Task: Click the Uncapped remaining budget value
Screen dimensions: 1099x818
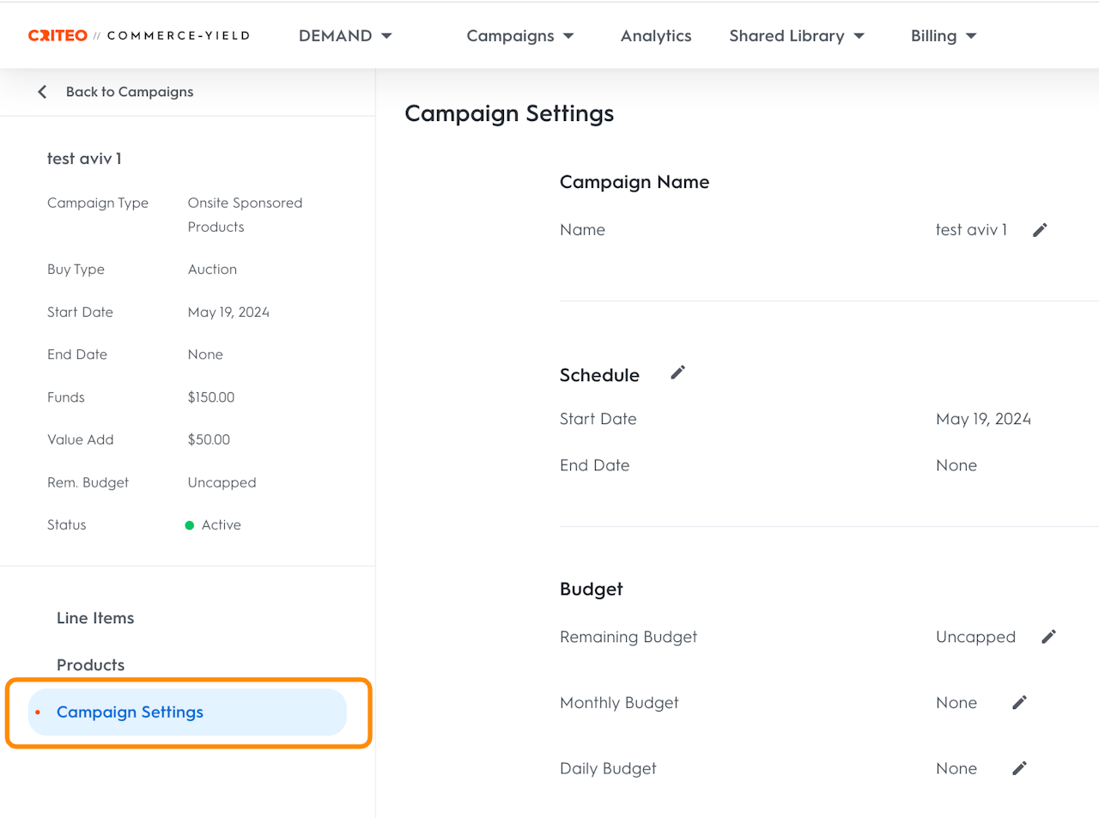Action: (975, 637)
